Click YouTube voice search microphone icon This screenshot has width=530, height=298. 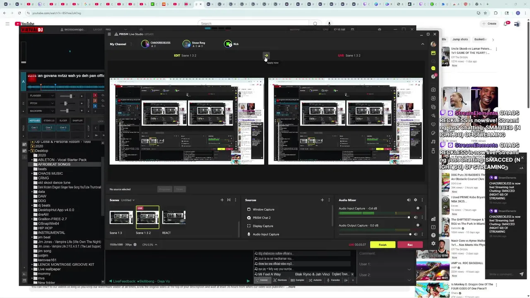pos(329,24)
